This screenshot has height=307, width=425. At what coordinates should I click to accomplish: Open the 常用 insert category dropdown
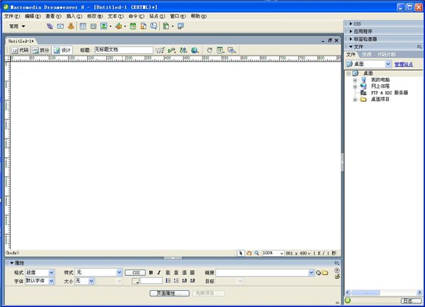17,26
